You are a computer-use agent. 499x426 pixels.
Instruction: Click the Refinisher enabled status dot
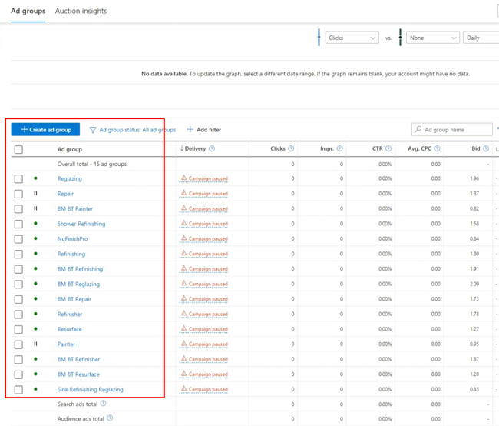pos(35,314)
